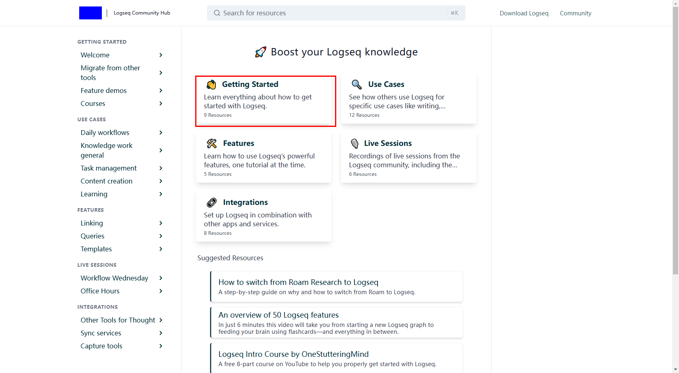Click the waving hand Getting Started icon

[x=211, y=84]
